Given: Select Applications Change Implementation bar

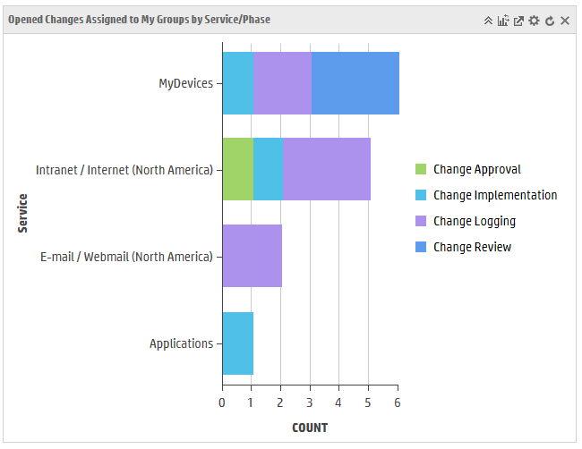Looking at the screenshot, I should tap(238, 343).
